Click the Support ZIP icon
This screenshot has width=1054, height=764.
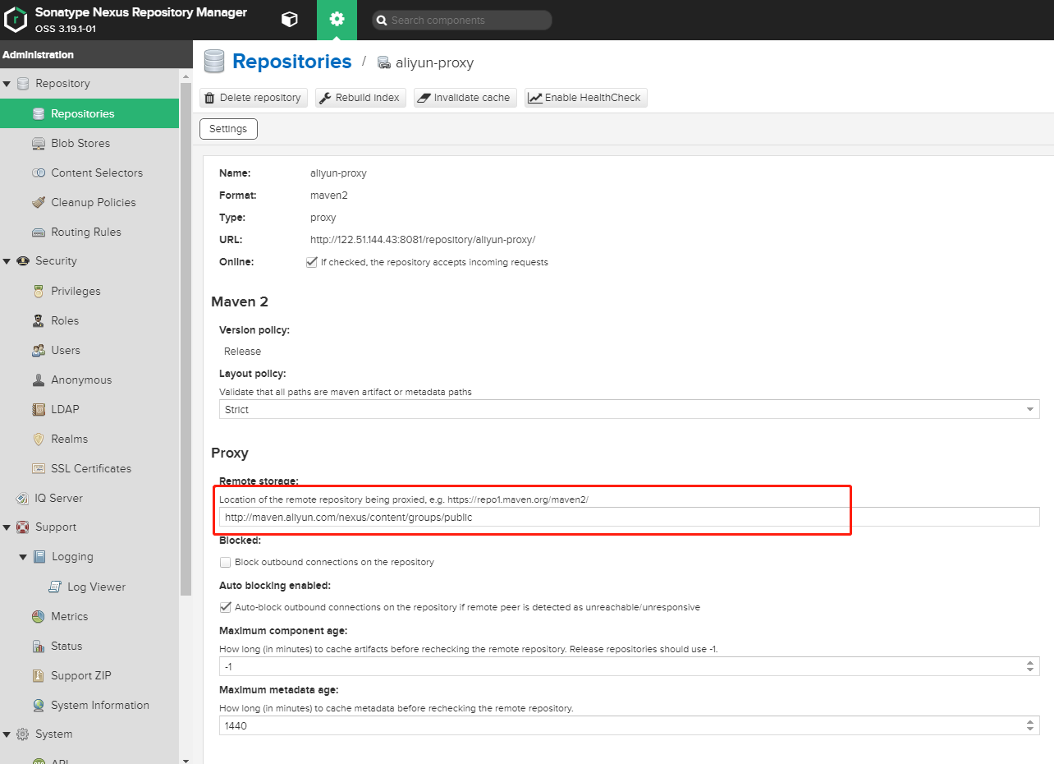click(x=38, y=675)
